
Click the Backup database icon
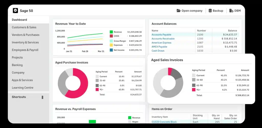click(210, 11)
